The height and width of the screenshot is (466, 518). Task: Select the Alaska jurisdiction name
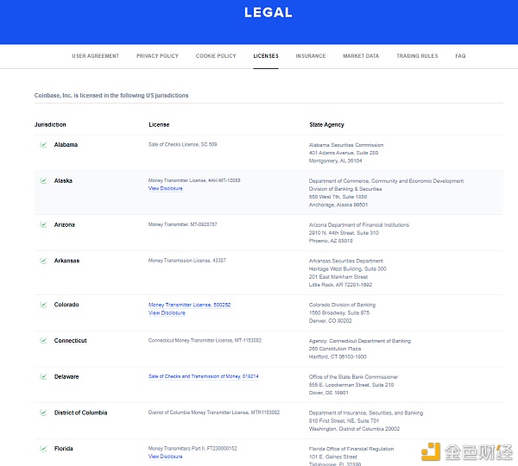click(63, 180)
